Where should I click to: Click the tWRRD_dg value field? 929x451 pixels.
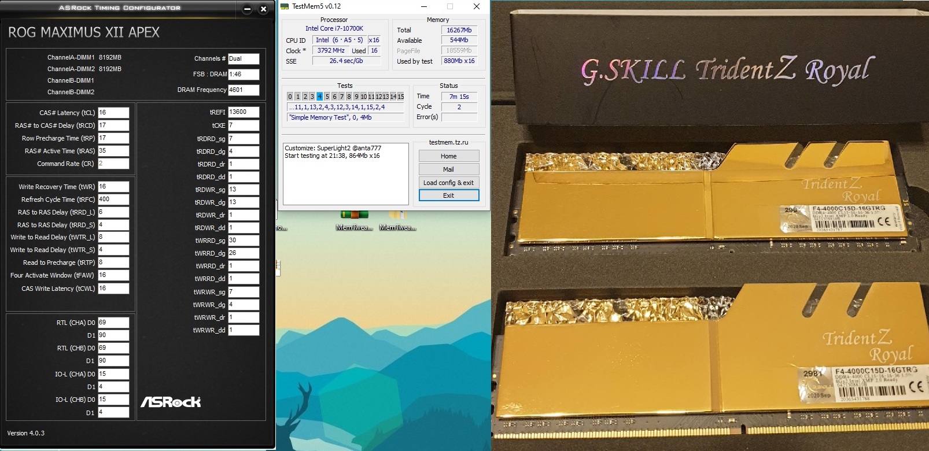pos(244,253)
